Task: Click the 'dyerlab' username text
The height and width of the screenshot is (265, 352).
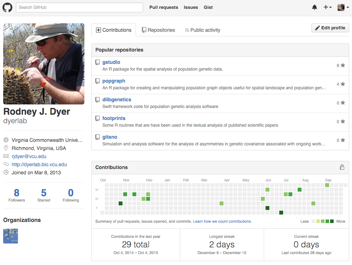Action: coord(15,121)
